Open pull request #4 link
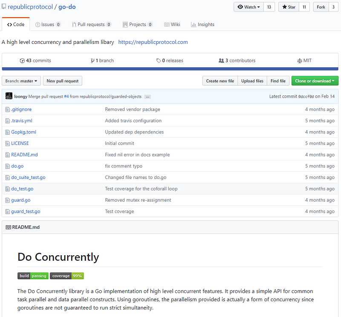Image resolution: width=341 pixels, height=317 pixels. tap(66, 97)
